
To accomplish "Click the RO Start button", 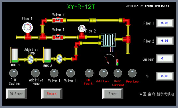I will [16, 94].
